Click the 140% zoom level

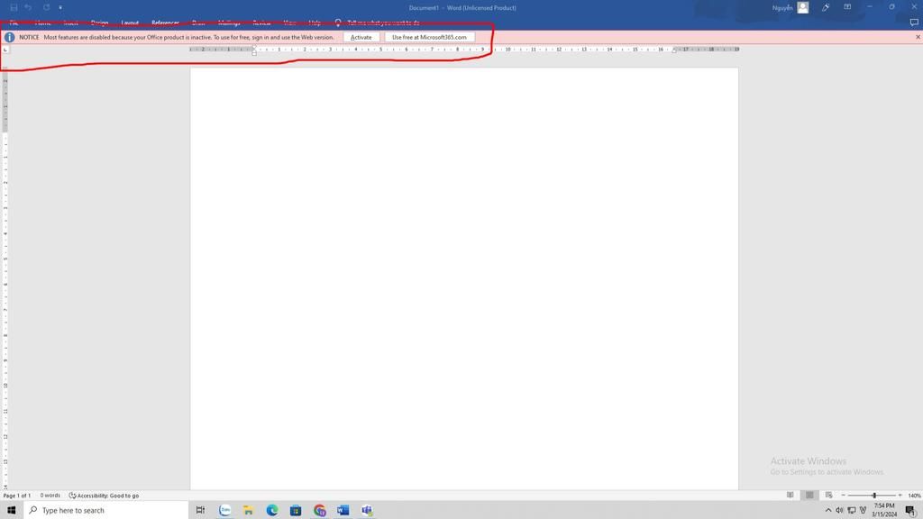coord(914,496)
